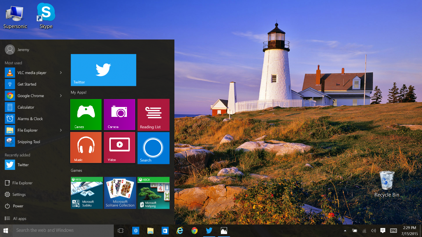Launch Microsoft Sudoku
The height and width of the screenshot is (237, 422).
[x=87, y=193]
